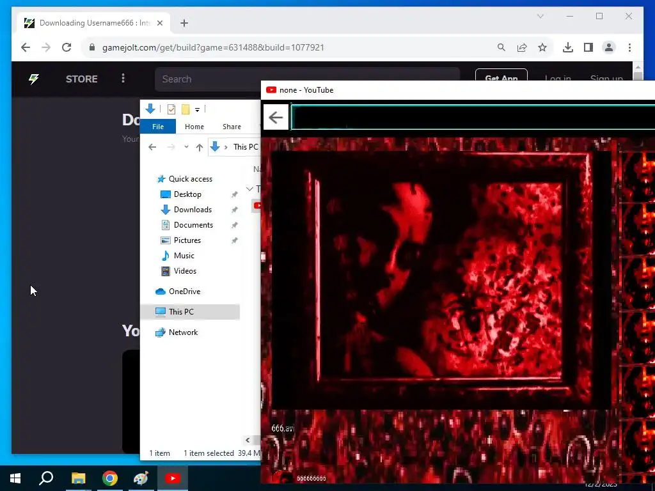This screenshot has height=491, width=655.
Task: Select Quick access in navigation pane
Action: (x=190, y=179)
